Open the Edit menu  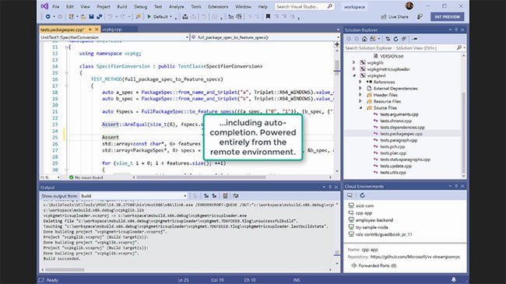pos(70,6)
